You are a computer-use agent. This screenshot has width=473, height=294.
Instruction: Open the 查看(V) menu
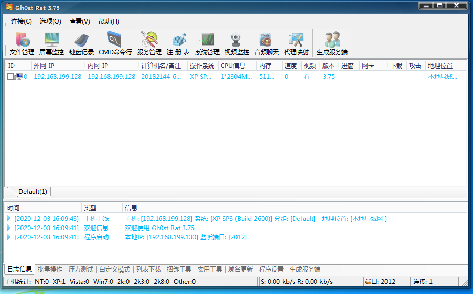tap(80, 21)
